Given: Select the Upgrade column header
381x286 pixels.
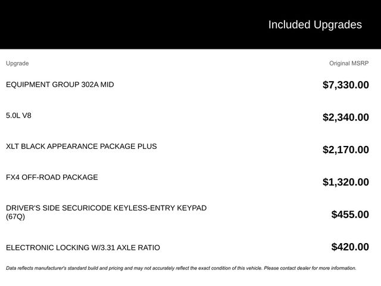Looking at the screenshot, I should click(17, 63).
